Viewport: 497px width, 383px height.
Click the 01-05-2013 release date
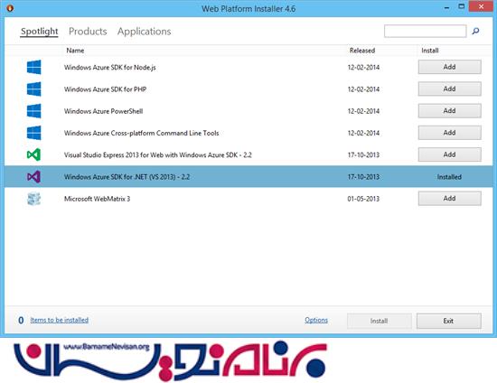pos(363,199)
